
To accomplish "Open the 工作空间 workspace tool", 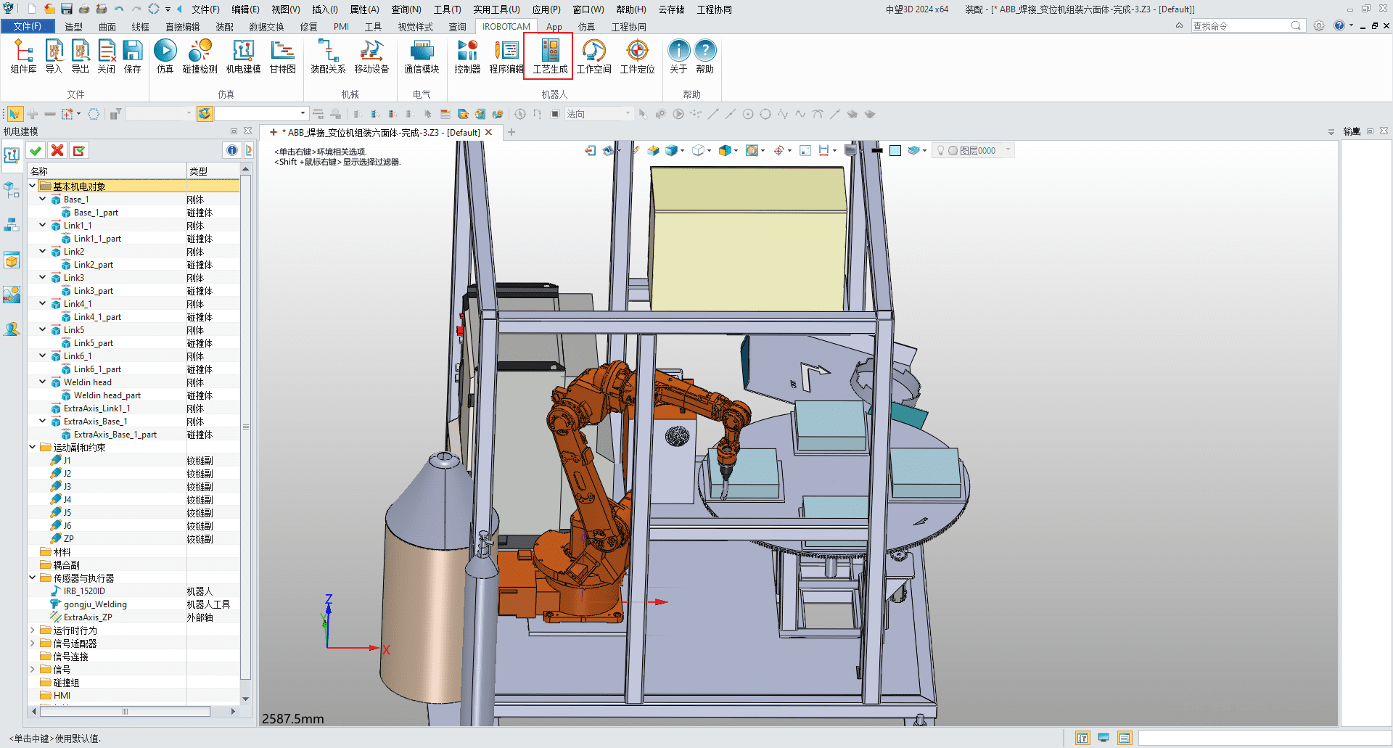I will pos(593,56).
